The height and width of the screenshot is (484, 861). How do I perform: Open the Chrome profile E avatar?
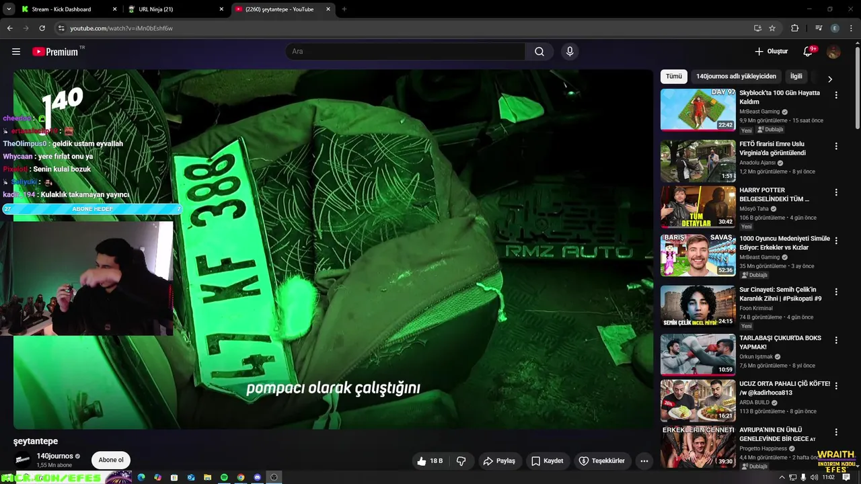click(835, 28)
